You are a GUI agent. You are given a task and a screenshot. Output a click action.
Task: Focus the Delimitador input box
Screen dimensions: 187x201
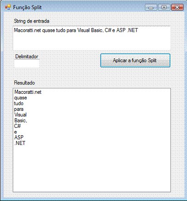pyautogui.click(x=27, y=63)
